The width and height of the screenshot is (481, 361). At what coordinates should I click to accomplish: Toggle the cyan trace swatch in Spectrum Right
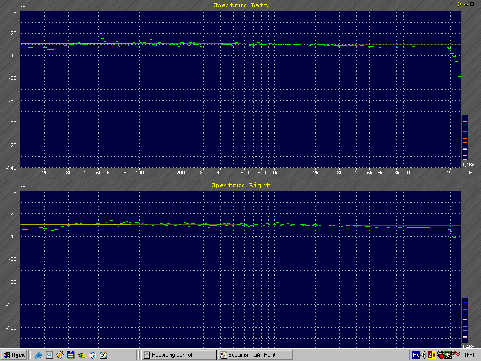point(465,306)
